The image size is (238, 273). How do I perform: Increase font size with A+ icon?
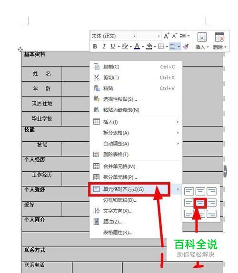pos(167,36)
